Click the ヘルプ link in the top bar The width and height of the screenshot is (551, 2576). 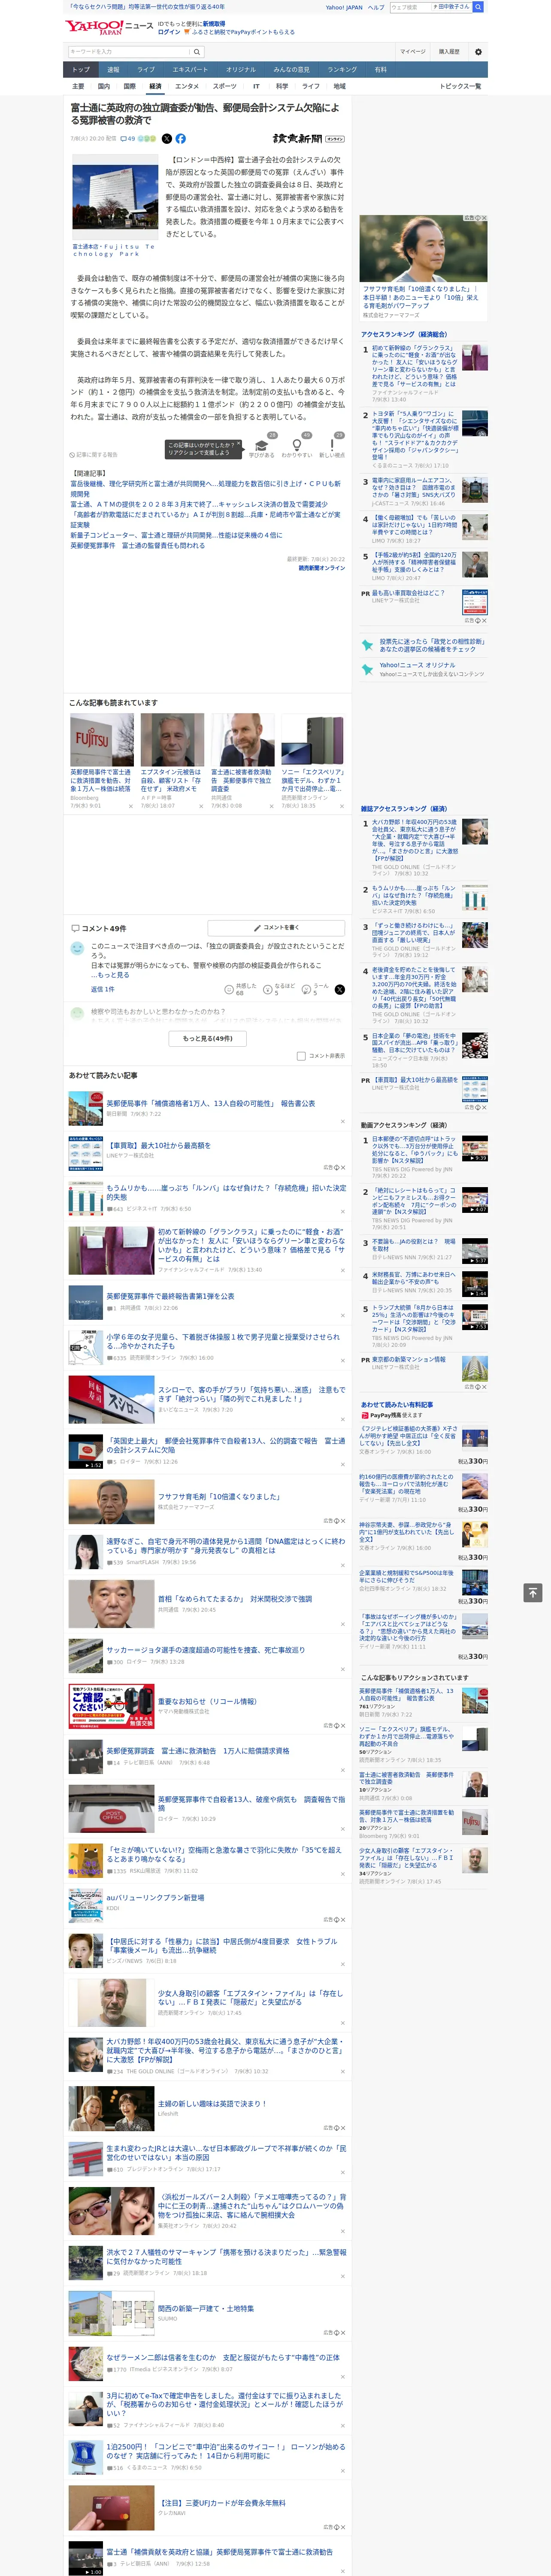[x=376, y=7]
